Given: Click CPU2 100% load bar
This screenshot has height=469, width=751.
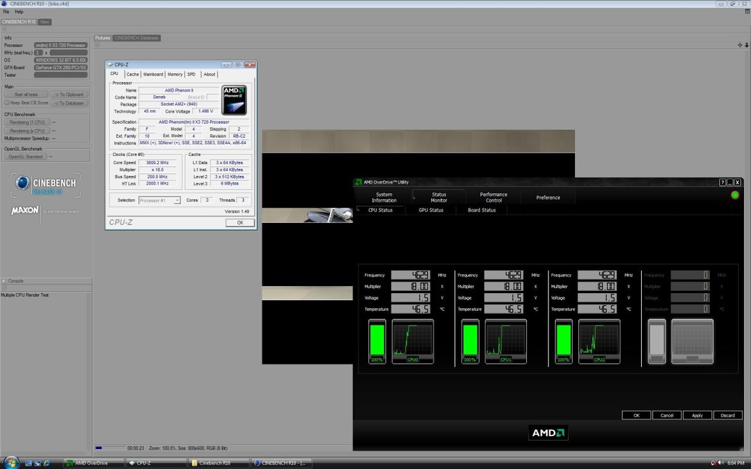Looking at the screenshot, I should pos(564,341).
